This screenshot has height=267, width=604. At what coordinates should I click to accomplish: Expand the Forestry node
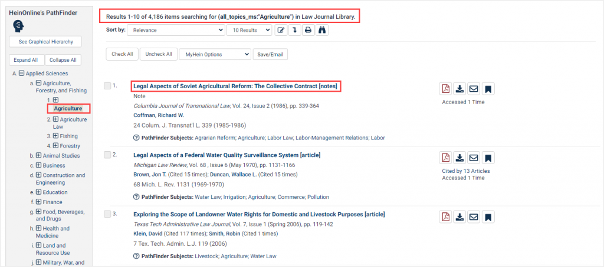pos(55,146)
